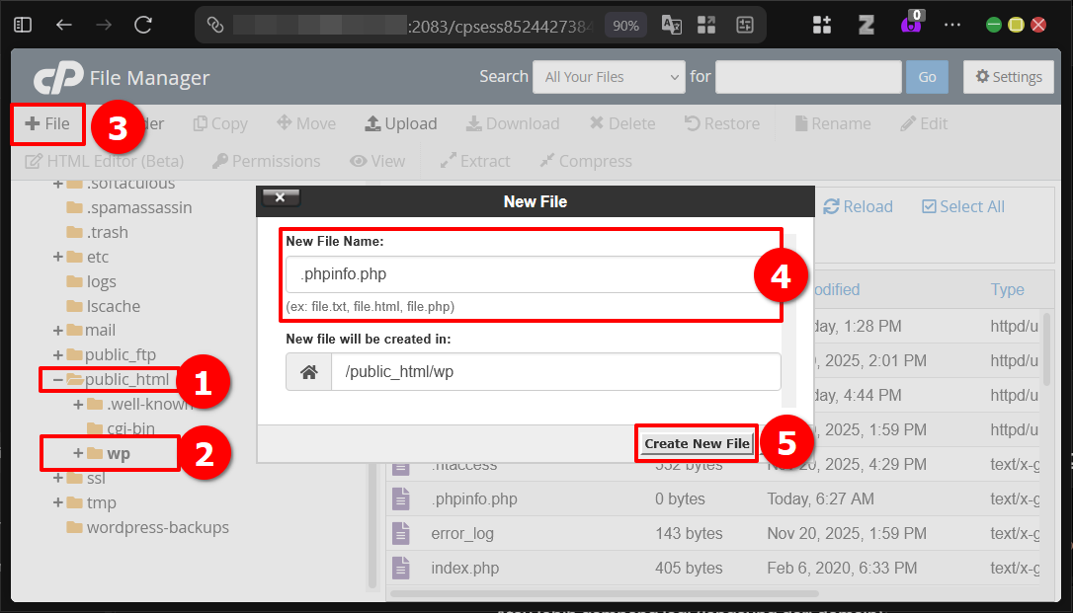
Task: Select the Copy tool in the toolbar
Action: (x=219, y=123)
